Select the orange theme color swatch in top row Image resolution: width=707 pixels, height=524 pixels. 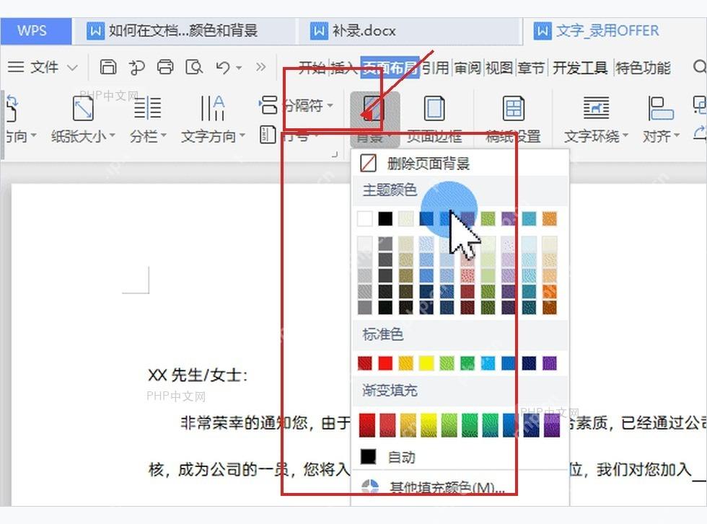tap(549, 218)
